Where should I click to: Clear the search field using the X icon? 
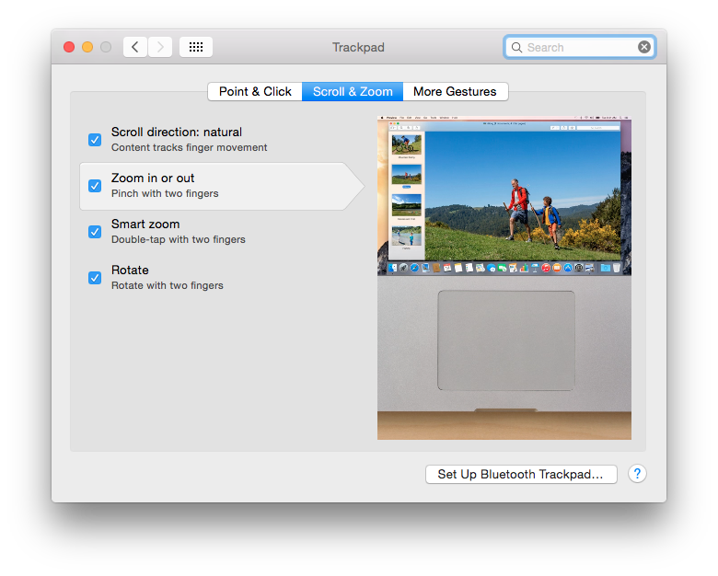(x=643, y=47)
